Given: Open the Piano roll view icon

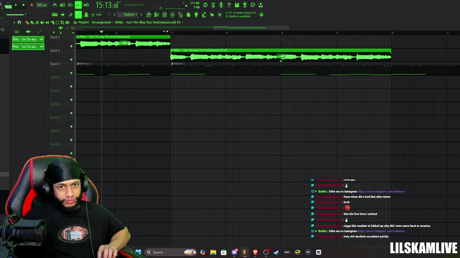Looking at the screenshot, I should (156, 15).
